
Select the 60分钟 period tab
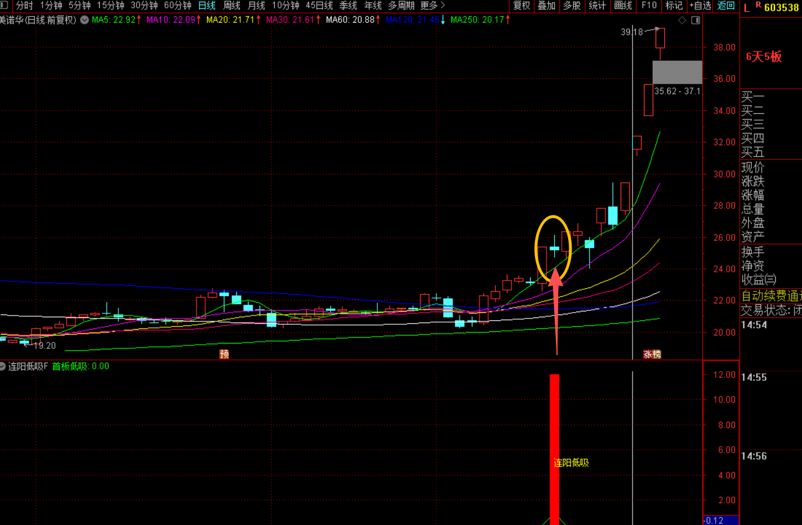pos(177,5)
